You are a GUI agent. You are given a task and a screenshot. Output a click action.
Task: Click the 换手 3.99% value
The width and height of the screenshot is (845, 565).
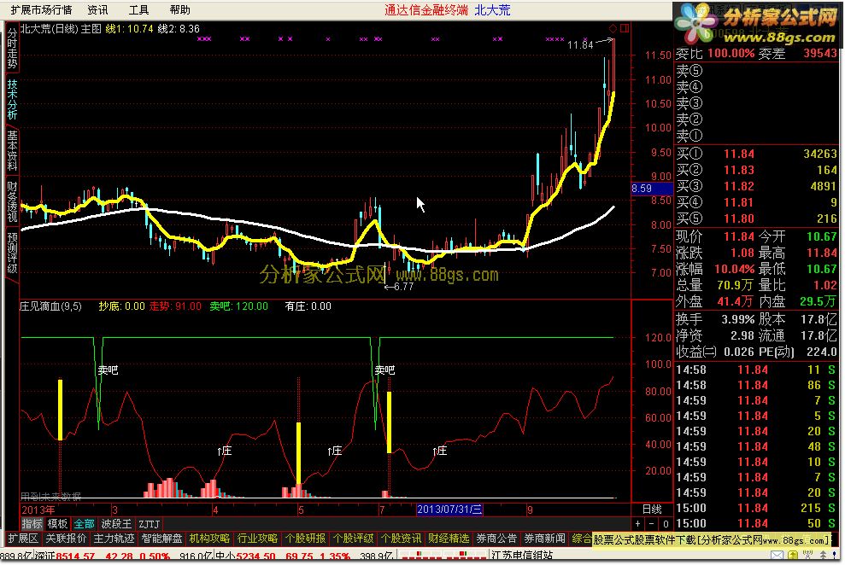point(737,320)
